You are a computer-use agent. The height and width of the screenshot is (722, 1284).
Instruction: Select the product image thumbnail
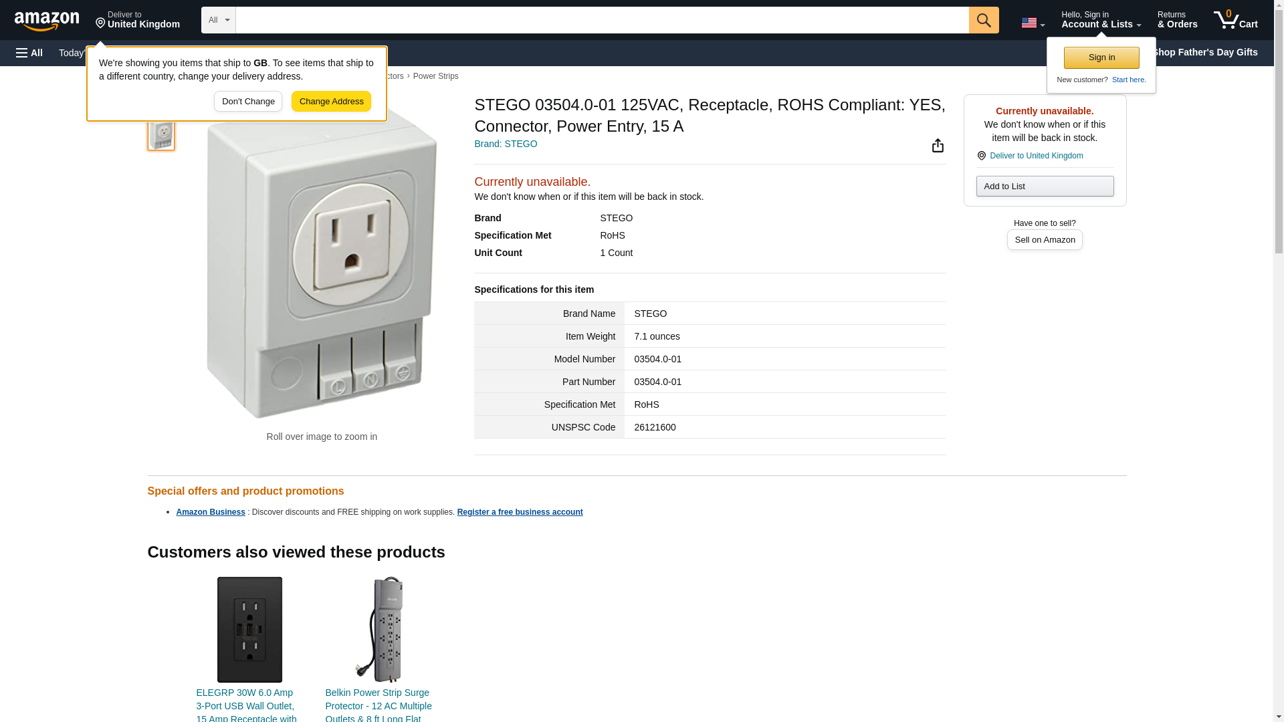[161, 134]
